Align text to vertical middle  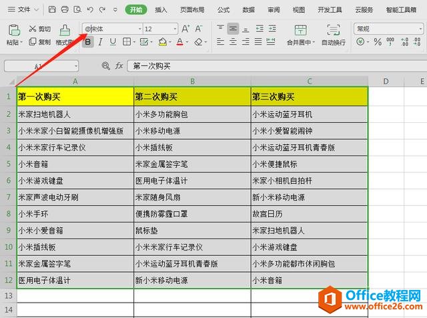coord(233,29)
